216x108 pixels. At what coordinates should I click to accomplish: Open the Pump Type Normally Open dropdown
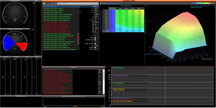95,40
